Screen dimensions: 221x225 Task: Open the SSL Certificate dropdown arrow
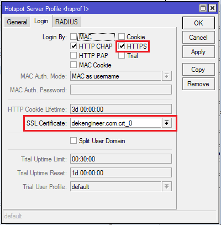click(167, 123)
